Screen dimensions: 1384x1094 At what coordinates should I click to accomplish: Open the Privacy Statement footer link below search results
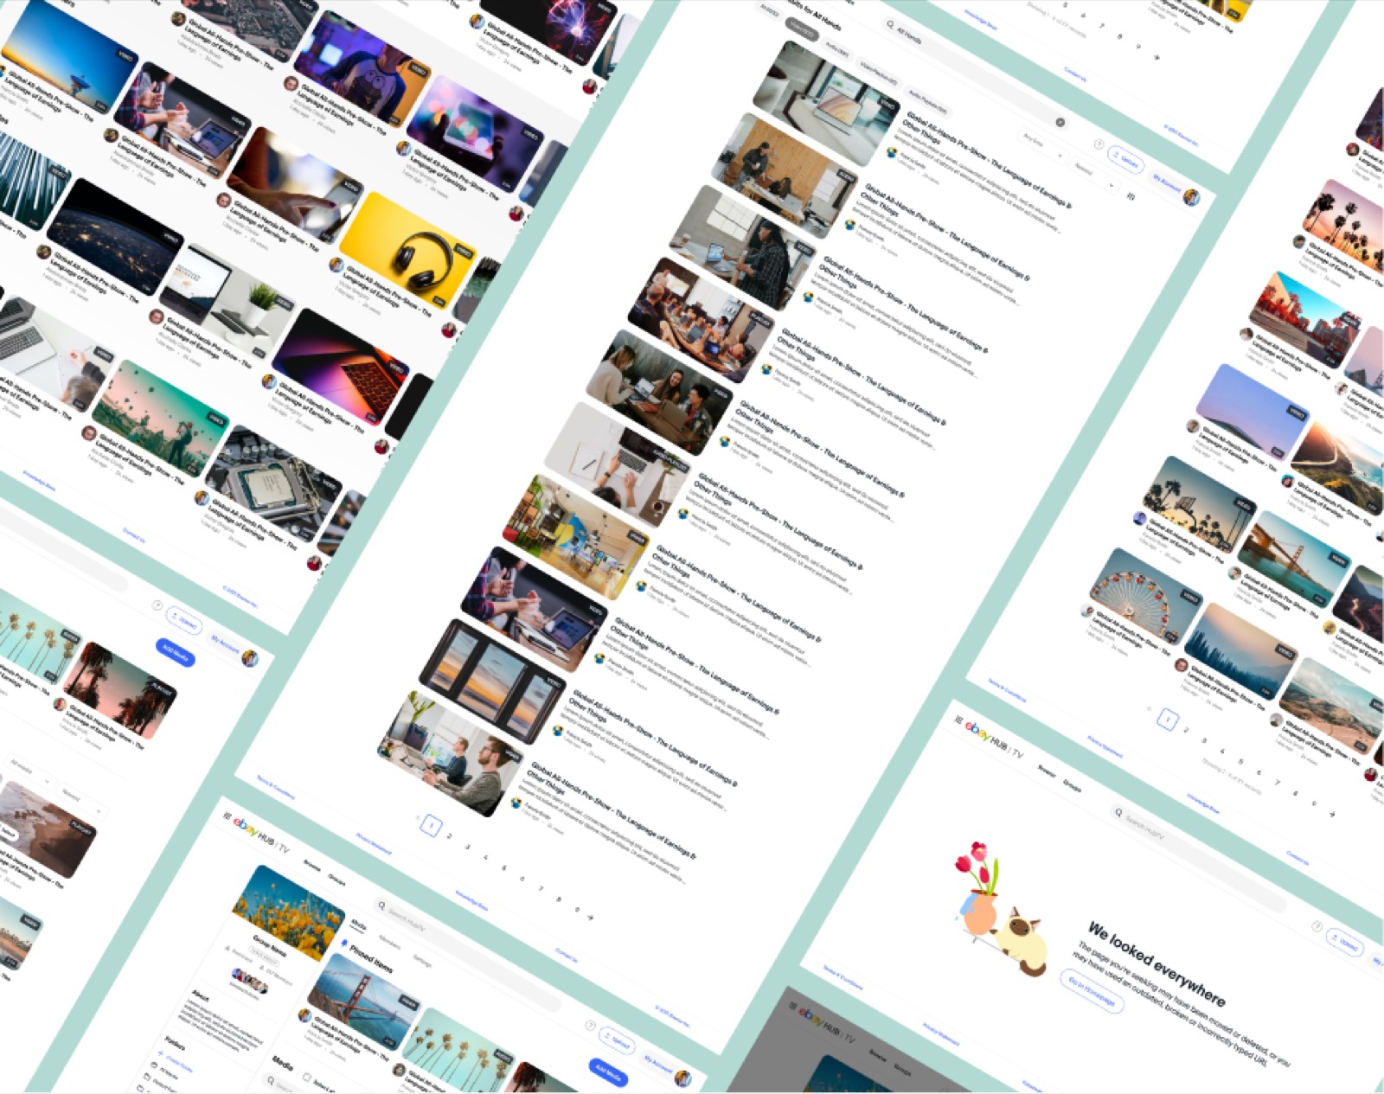pos(374,844)
